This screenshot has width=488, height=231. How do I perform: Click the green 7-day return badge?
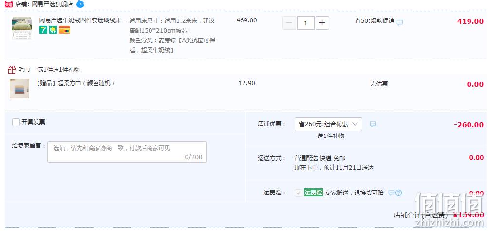point(43,30)
